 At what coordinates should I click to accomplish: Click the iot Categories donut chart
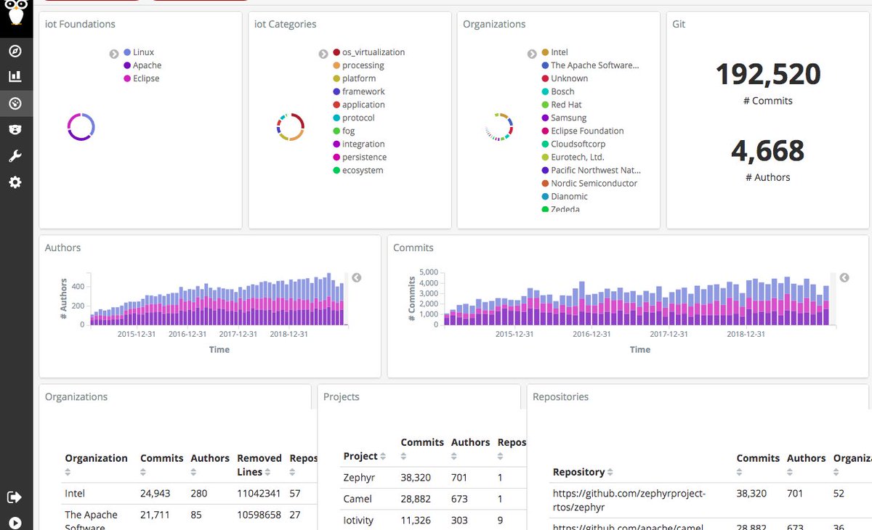(290, 127)
